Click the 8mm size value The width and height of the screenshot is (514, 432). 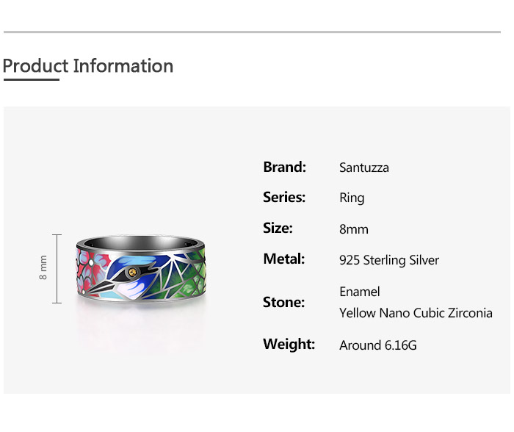[354, 229]
